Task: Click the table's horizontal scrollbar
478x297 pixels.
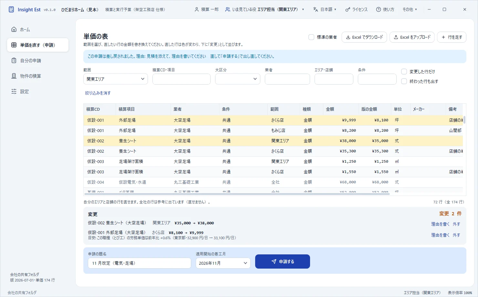Action: pos(237,194)
